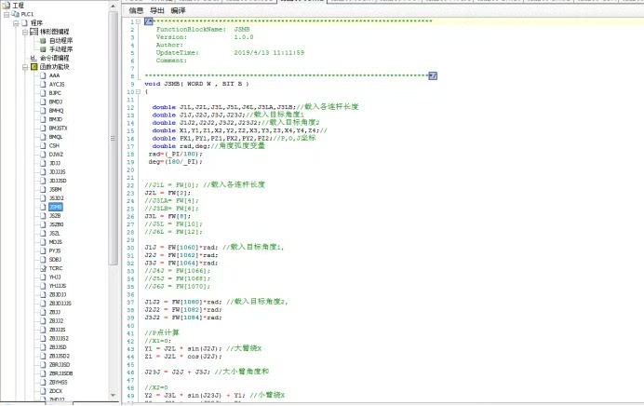Click the green icon beside 自动程序
The width and height of the screenshot is (644, 406).
pyautogui.click(x=43, y=41)
